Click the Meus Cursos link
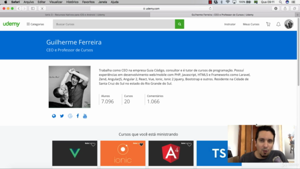 [251, 24]
